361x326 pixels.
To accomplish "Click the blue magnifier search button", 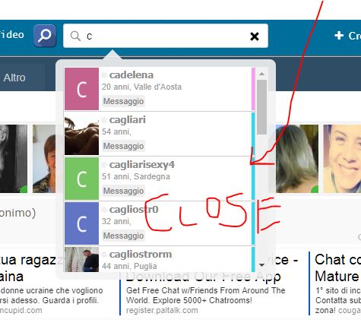I will click(x=45, y=36).
